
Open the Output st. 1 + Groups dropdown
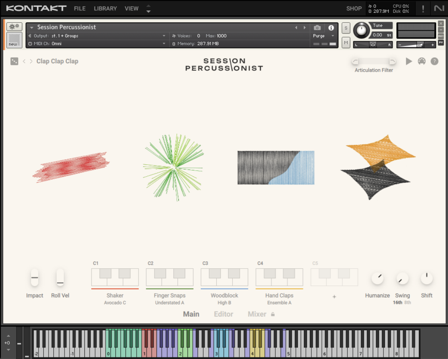click(x=96, y=35)
